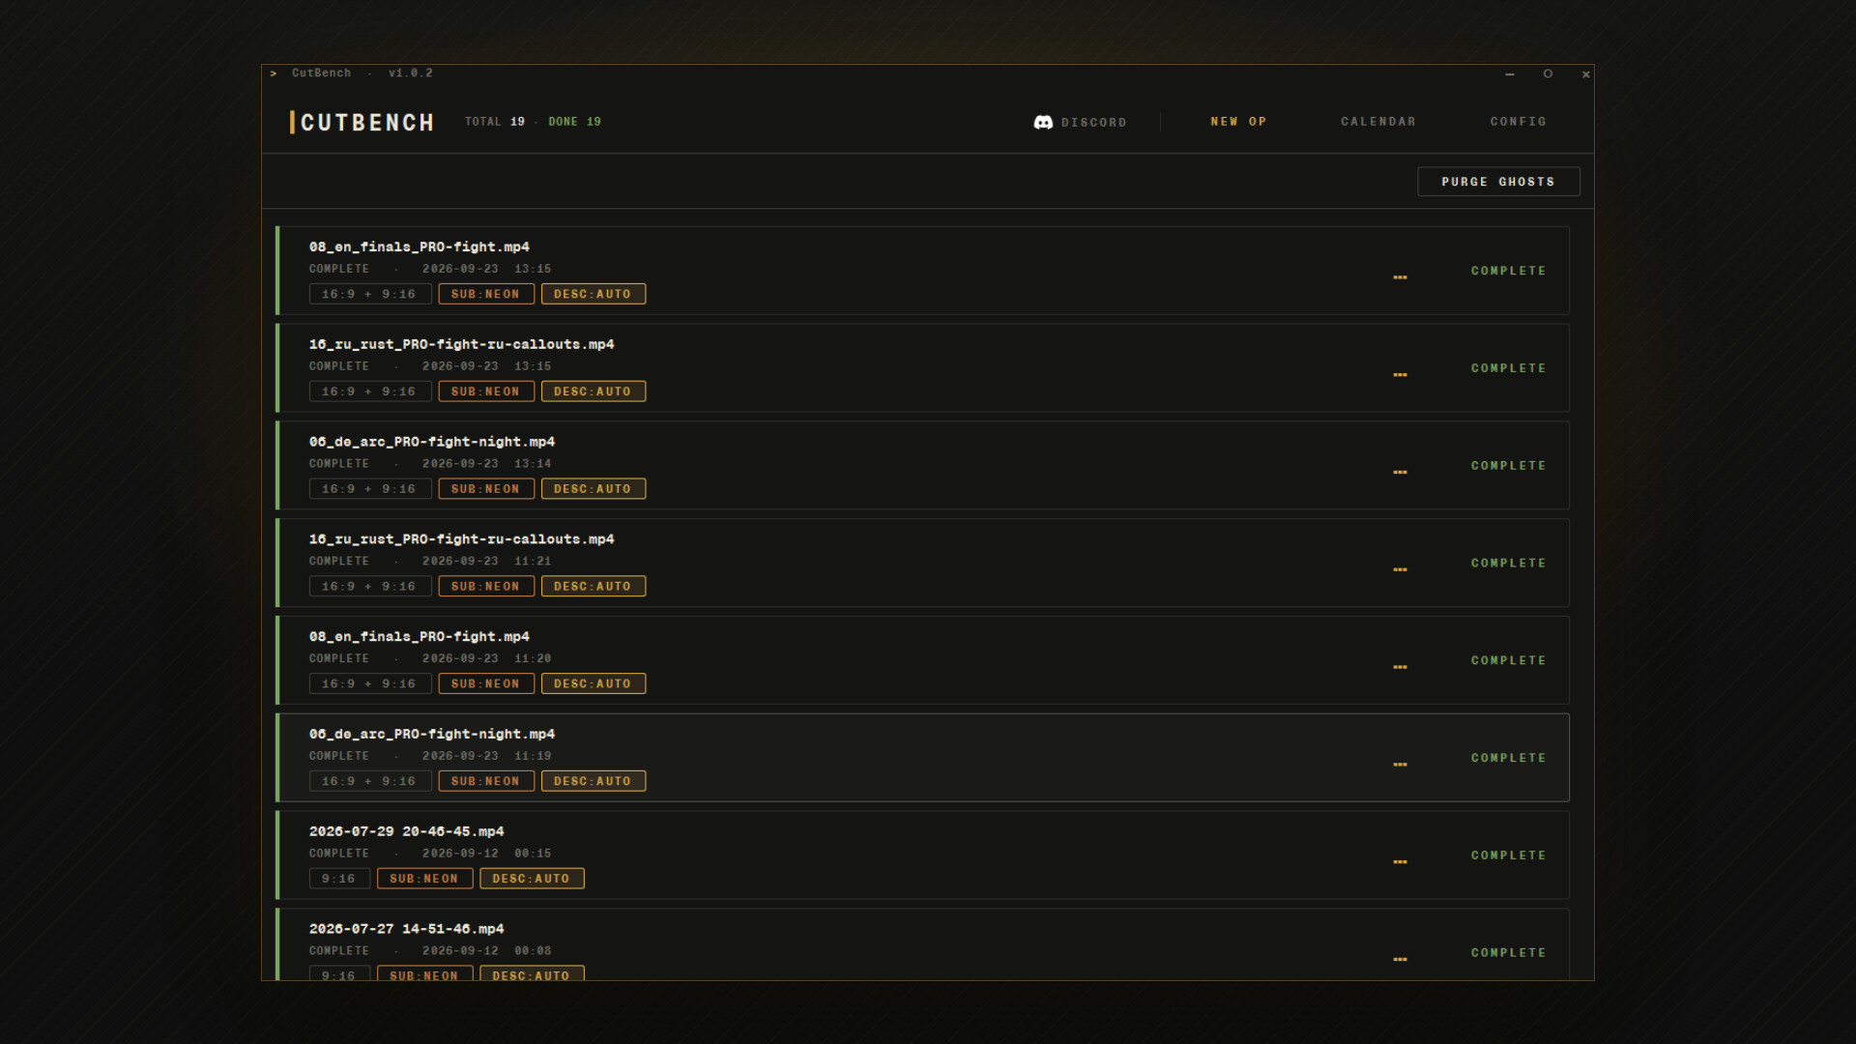Select 08_en_finals_PRO-fight.mp4 dated 13:15
Image resolution: width=1856 pixels, height=1044 pixels.
[x=419, y=247]
